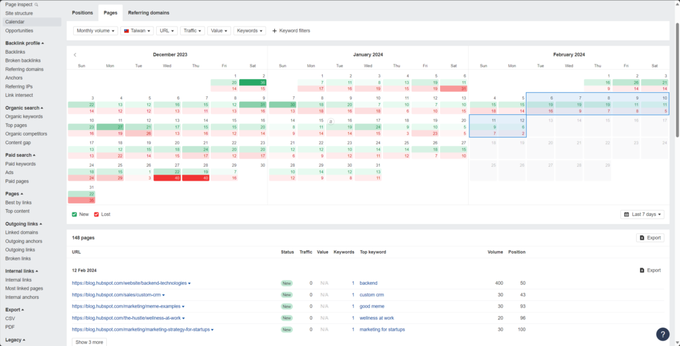Open Referring IPs in sidebar

click(x=19, y=87)
